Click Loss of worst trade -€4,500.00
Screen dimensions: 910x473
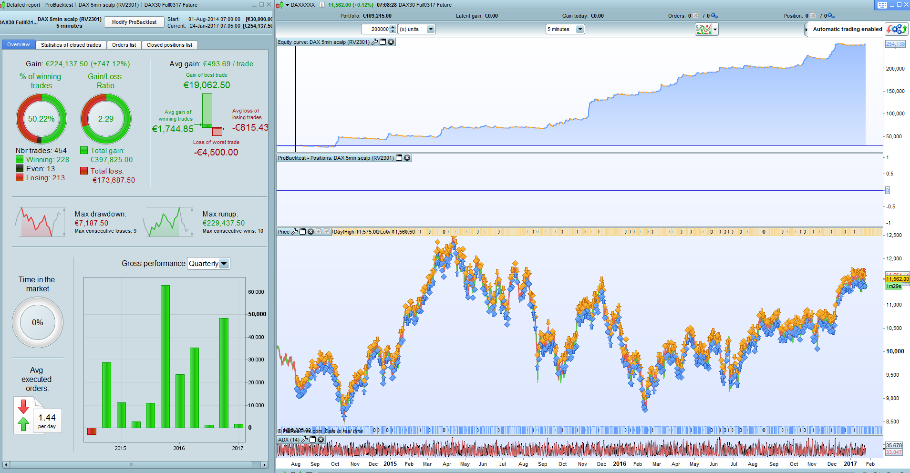coord(216,152)
